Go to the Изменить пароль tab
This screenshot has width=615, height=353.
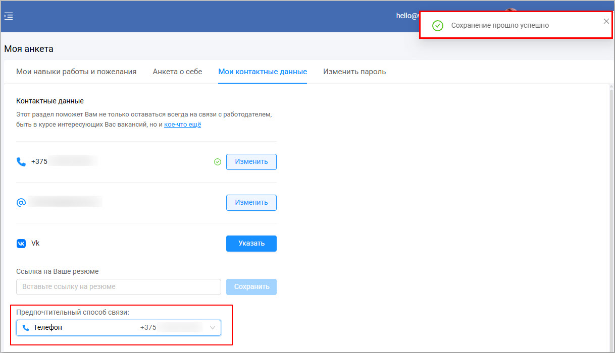pos(354,72)
